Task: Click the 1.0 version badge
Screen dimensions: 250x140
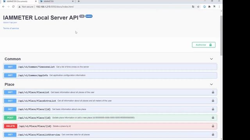Action: (x=82, y=16)
